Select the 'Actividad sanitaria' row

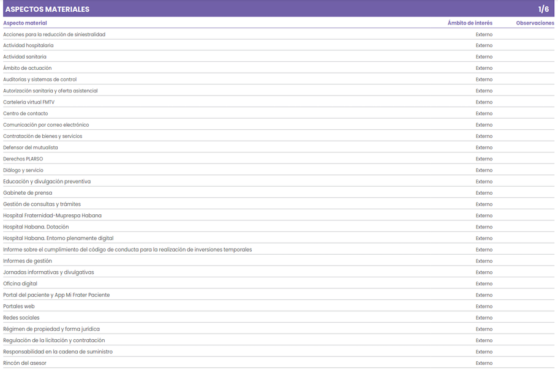tap(279, 56)
